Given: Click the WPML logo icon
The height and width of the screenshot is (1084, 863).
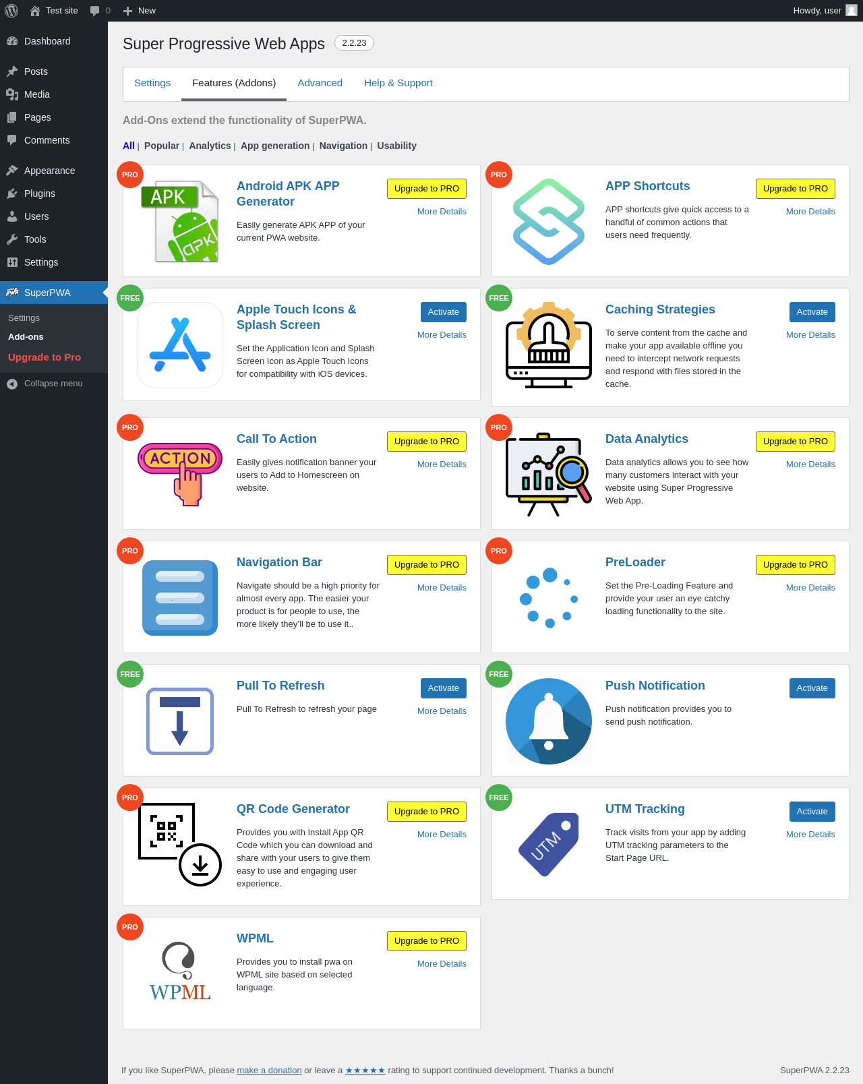Looking at the screenshot, I should tap(180, 971).
